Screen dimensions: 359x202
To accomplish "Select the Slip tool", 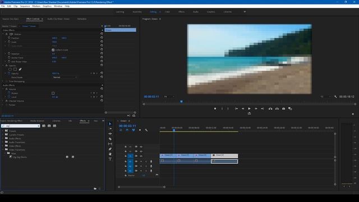I will coord(110,144).
